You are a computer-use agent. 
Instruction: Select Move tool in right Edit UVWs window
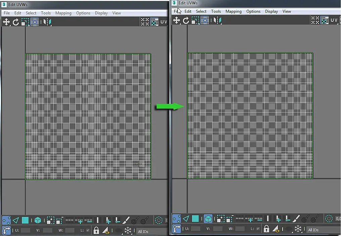(177, 20)
